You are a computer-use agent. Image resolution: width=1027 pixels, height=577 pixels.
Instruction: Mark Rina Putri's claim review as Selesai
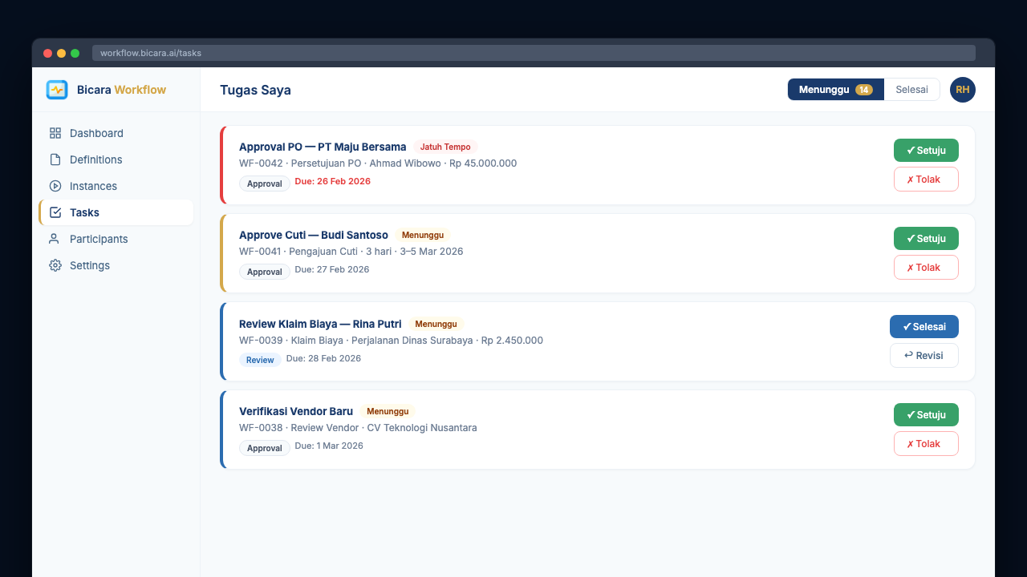tap(923, 326)
